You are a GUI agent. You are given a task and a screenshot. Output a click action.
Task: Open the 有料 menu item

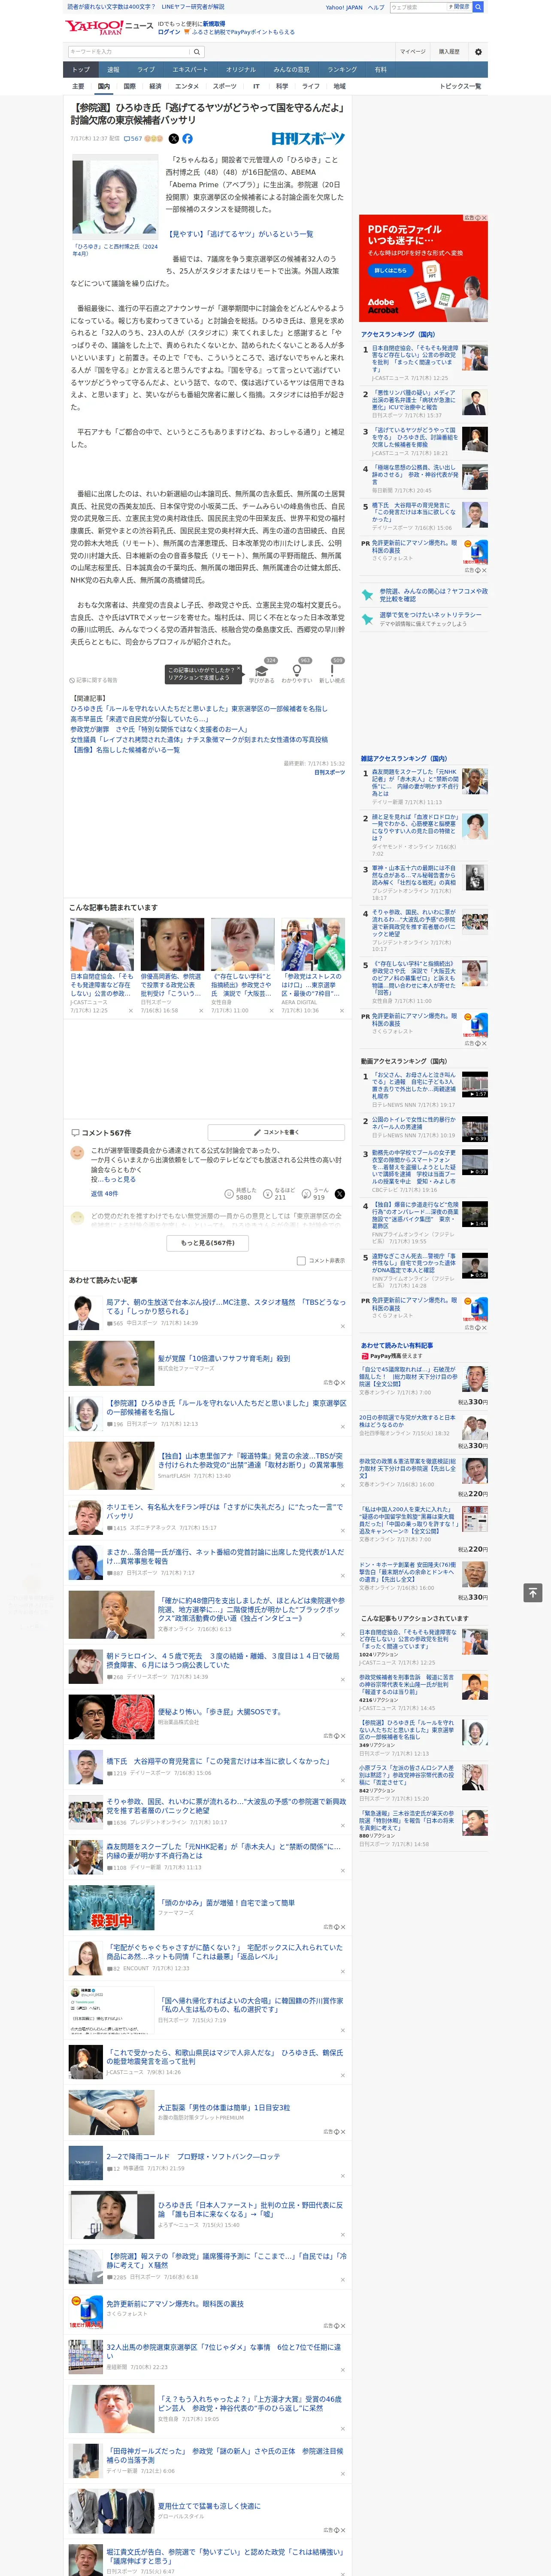click(x=380, y=70)
